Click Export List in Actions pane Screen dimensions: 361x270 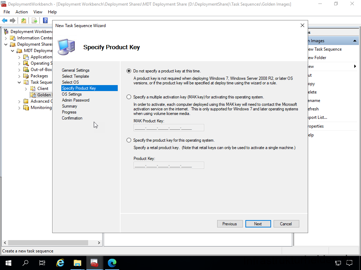pos(318,117)
